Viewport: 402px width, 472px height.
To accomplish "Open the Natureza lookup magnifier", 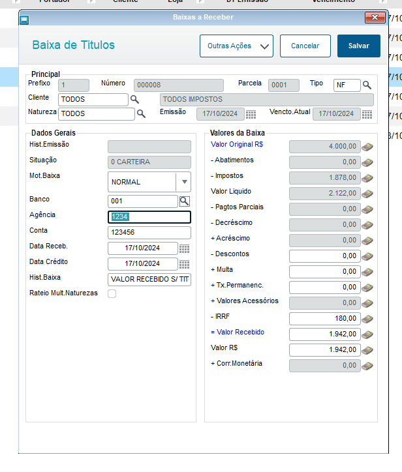I will tap(141, 114).
